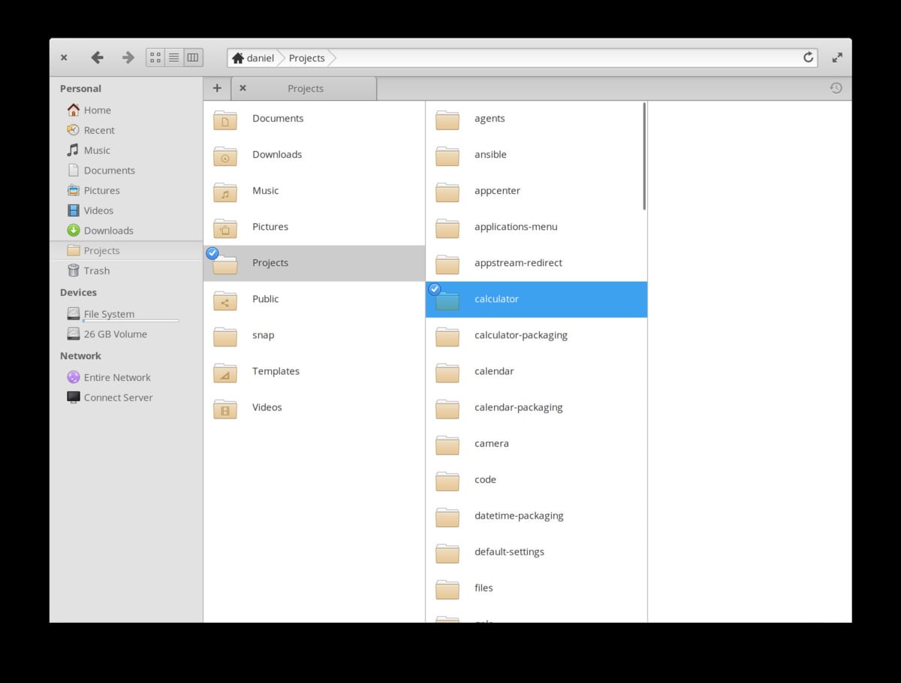Refresh the current folder
The height and width of the screenshot is (683, 901).
click(808, 57)
